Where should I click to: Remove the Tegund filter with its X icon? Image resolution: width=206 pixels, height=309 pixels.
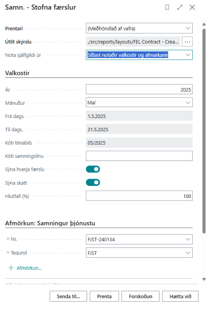(x=8, y=253)
